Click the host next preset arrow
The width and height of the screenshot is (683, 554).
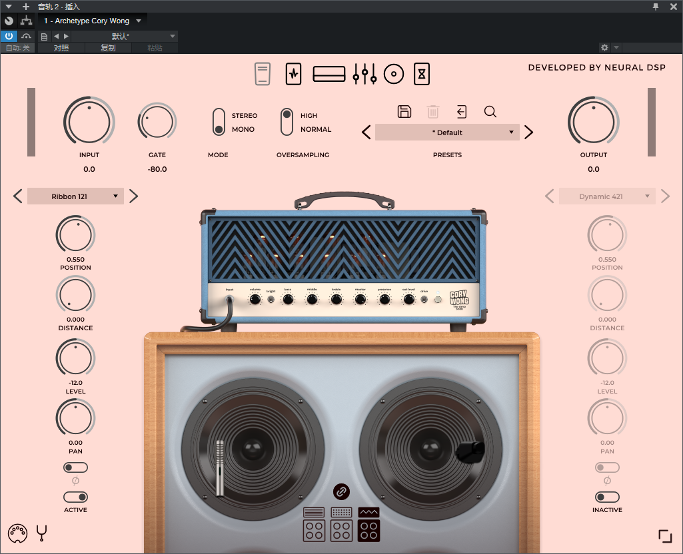coord(66,37)
